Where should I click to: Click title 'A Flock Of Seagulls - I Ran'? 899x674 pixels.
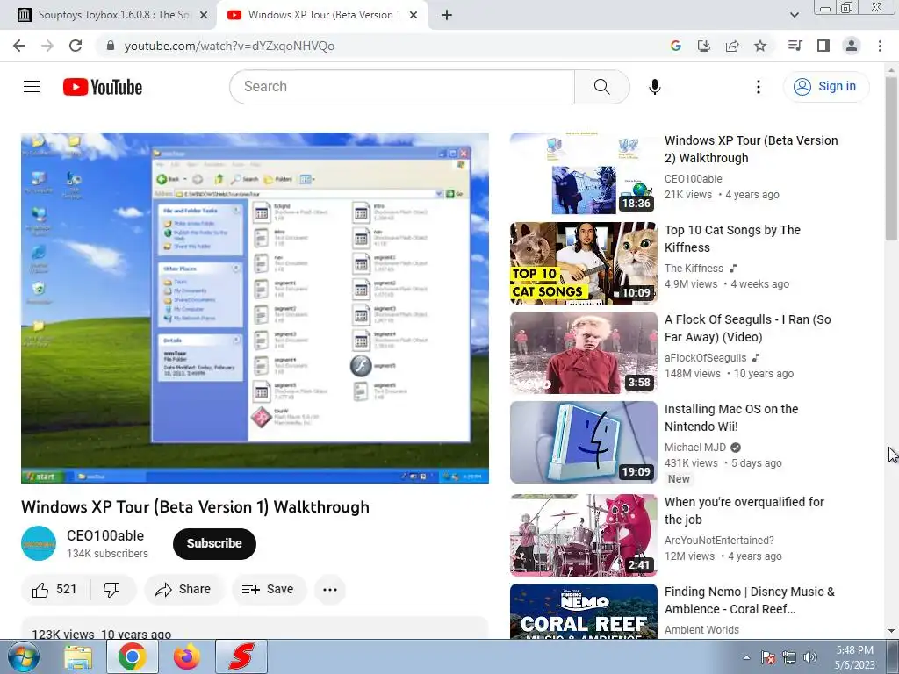tap(748, 328)
